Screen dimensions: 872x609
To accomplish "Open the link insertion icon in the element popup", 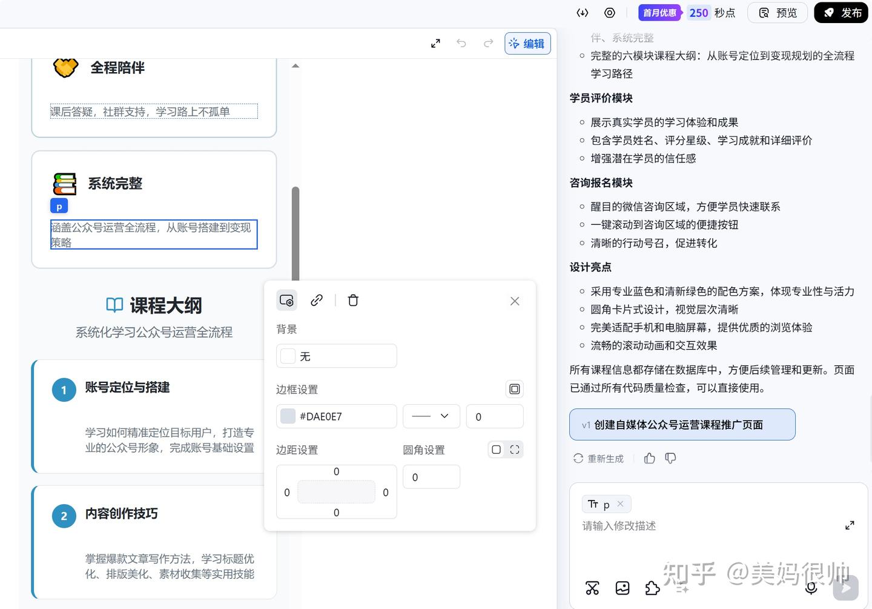I will pos(316,300).
